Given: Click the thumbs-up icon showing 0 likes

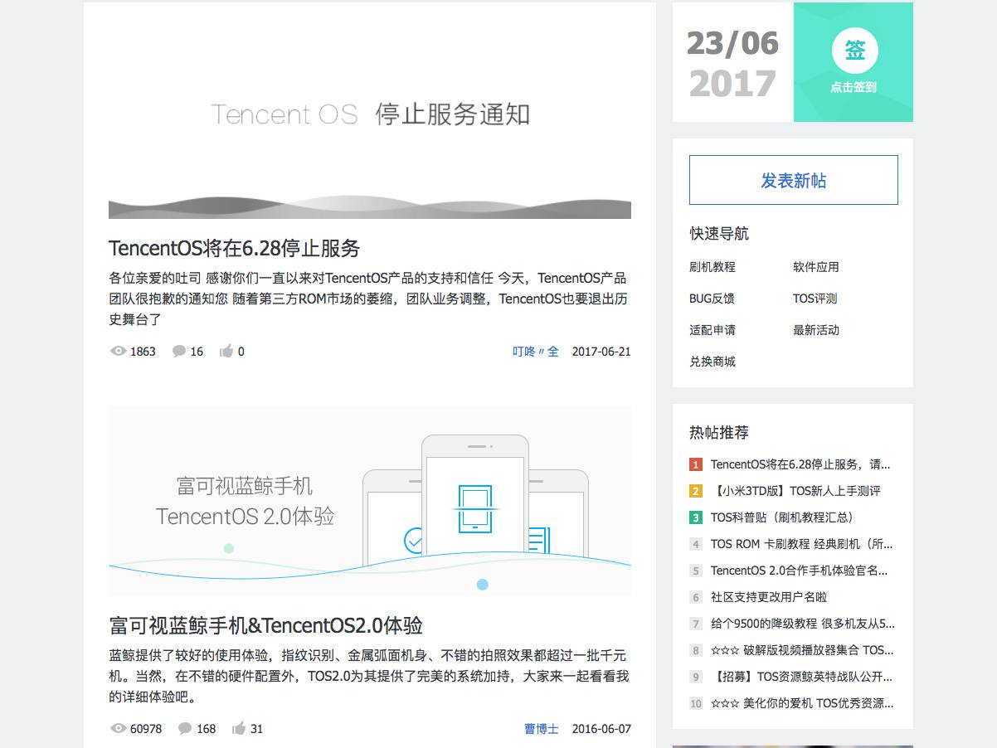Looking at the screenshot, I should click(226, 352).
